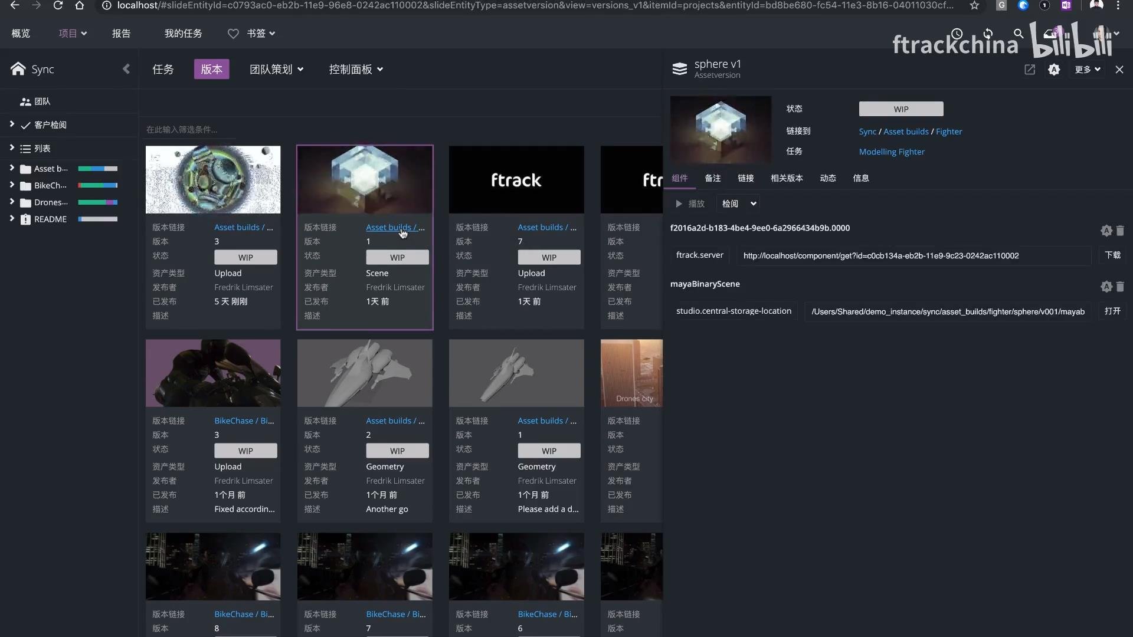Switch to the 链接 tab in panel
Image resolution: width=1133 pixels, height=637 pixels.
[745, 178]
